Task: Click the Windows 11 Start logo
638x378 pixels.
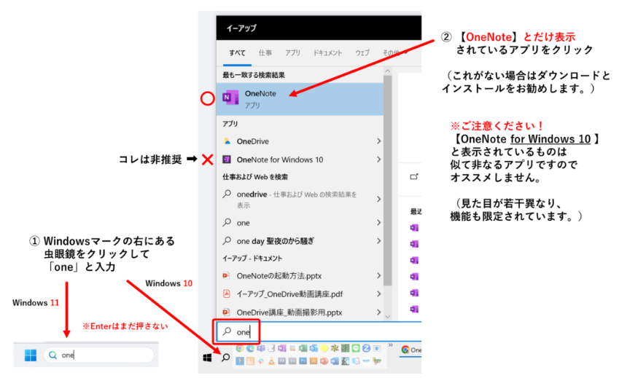Action: pyautogui.click(x=30, y=355)
